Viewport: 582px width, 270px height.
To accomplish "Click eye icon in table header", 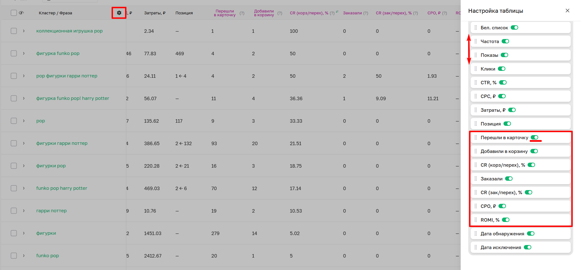I will pos(21,13).
